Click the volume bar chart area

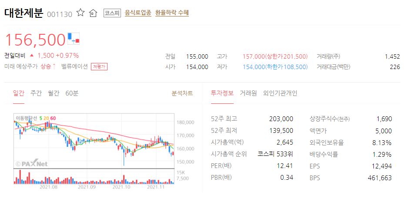coord(94,176)
